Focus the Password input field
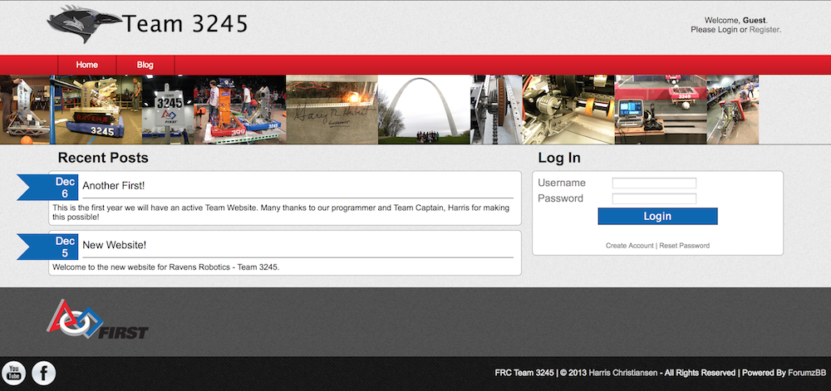The width and height of the screenshot is (831, 391). [x=654, y=198]
